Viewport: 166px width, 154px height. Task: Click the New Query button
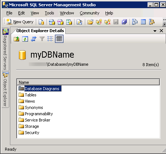pyautogui.click(x=20, y=22)
